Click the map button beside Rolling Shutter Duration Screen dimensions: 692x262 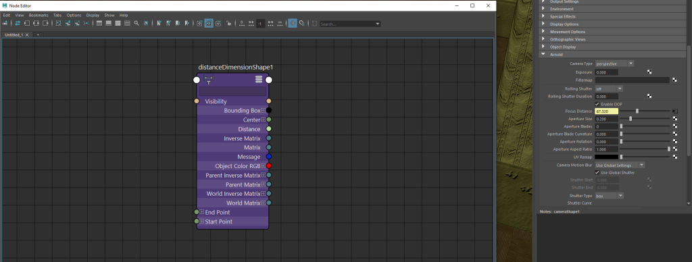click(x=649, y=96)
